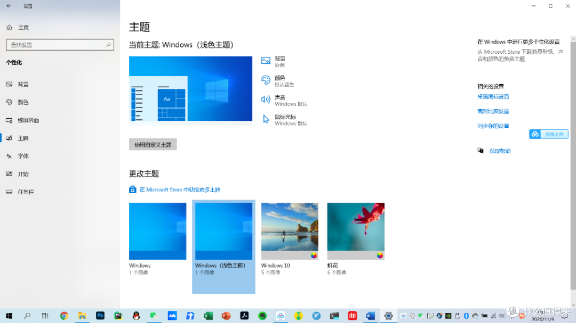This screenshot has width=576, height=323.
Task: Open Excel from the taskbar
Action: (208, 316)
